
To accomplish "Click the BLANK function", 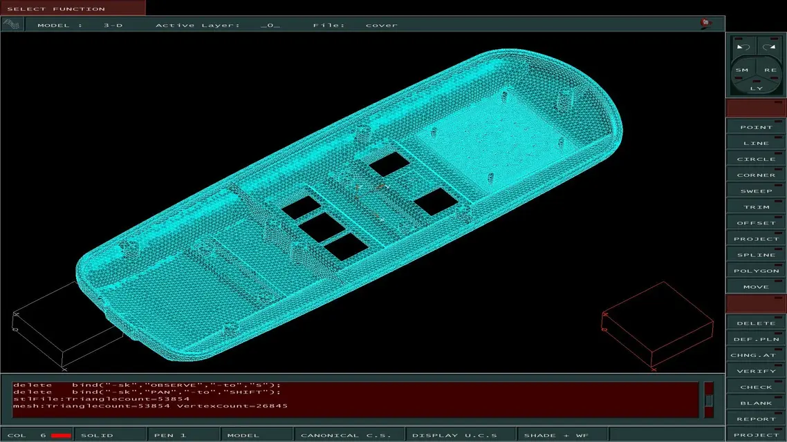I will point(756,403).
